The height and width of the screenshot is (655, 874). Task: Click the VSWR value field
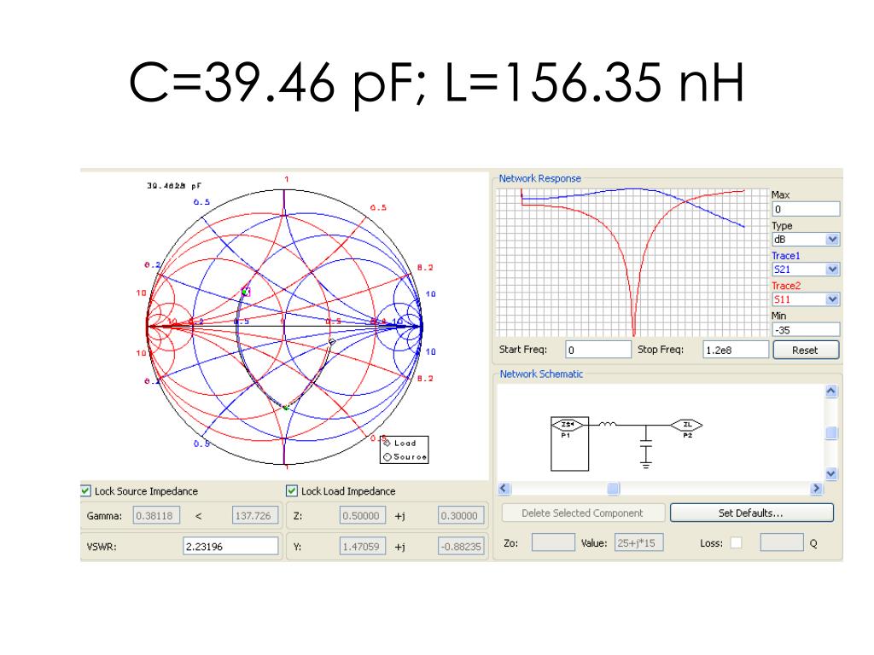(230, 547)
